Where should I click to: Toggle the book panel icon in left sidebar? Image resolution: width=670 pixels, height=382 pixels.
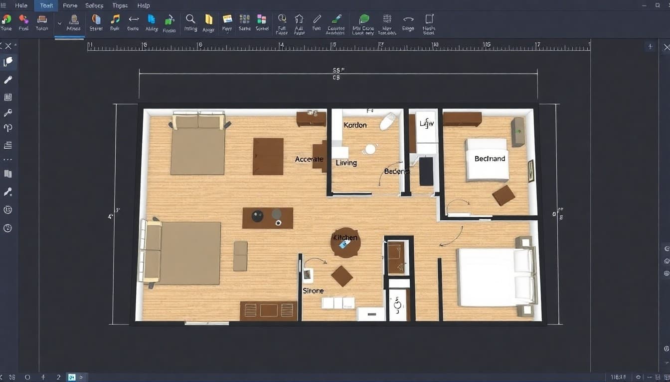point(8,174)
